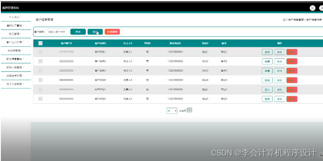Click the red 批量删除 button
The image size is (323, 161).
click(x=112, y=32)
